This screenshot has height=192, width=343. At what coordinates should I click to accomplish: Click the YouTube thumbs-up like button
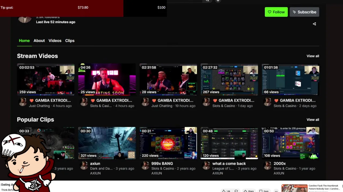click(x=226, y=191)
